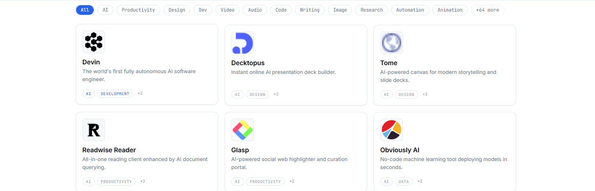The width and height of the screenshot is (595, 191).
Task: Click the DESIGN tag on Tome card
Action: pos(406,94)
